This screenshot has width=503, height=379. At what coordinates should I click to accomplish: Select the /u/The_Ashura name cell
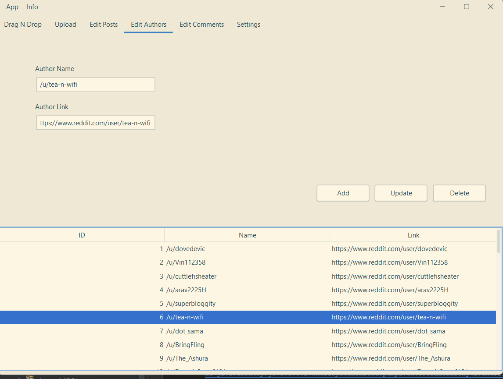(247, 358)
